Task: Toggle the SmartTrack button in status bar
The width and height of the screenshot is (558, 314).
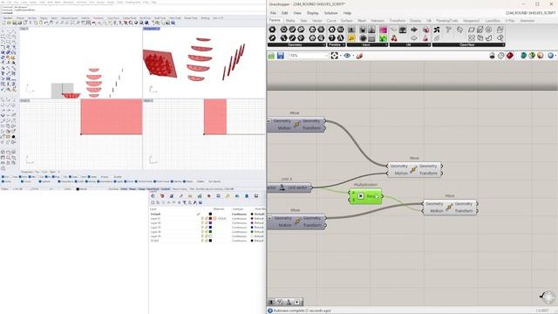Action: pos(153,188)
